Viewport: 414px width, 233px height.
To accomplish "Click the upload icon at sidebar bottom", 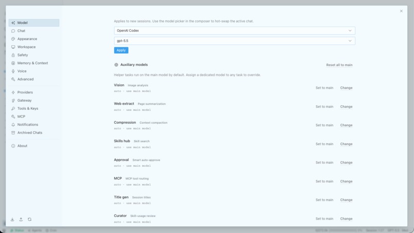I will tap(21, 219).
